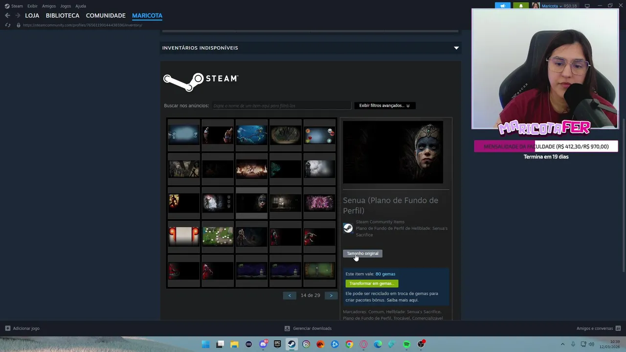626x352 pixels.
Task: Click the Steam taskbar icon
Action: click(x=291, y=344)
